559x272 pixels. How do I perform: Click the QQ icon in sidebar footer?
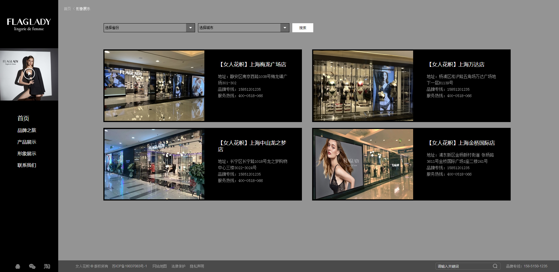18,266
